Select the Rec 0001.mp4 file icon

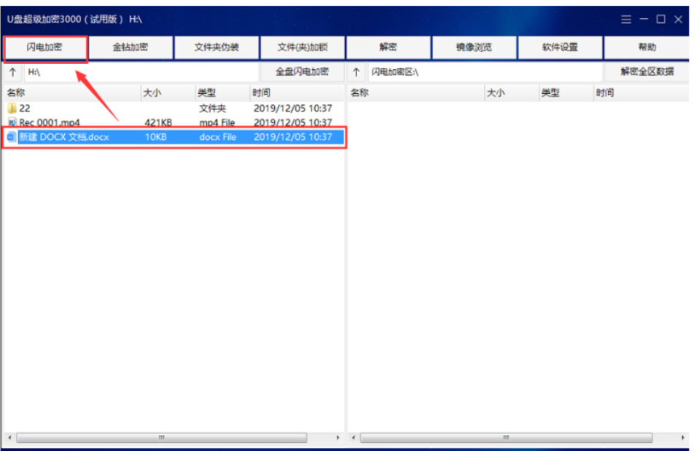pos(12,122)
